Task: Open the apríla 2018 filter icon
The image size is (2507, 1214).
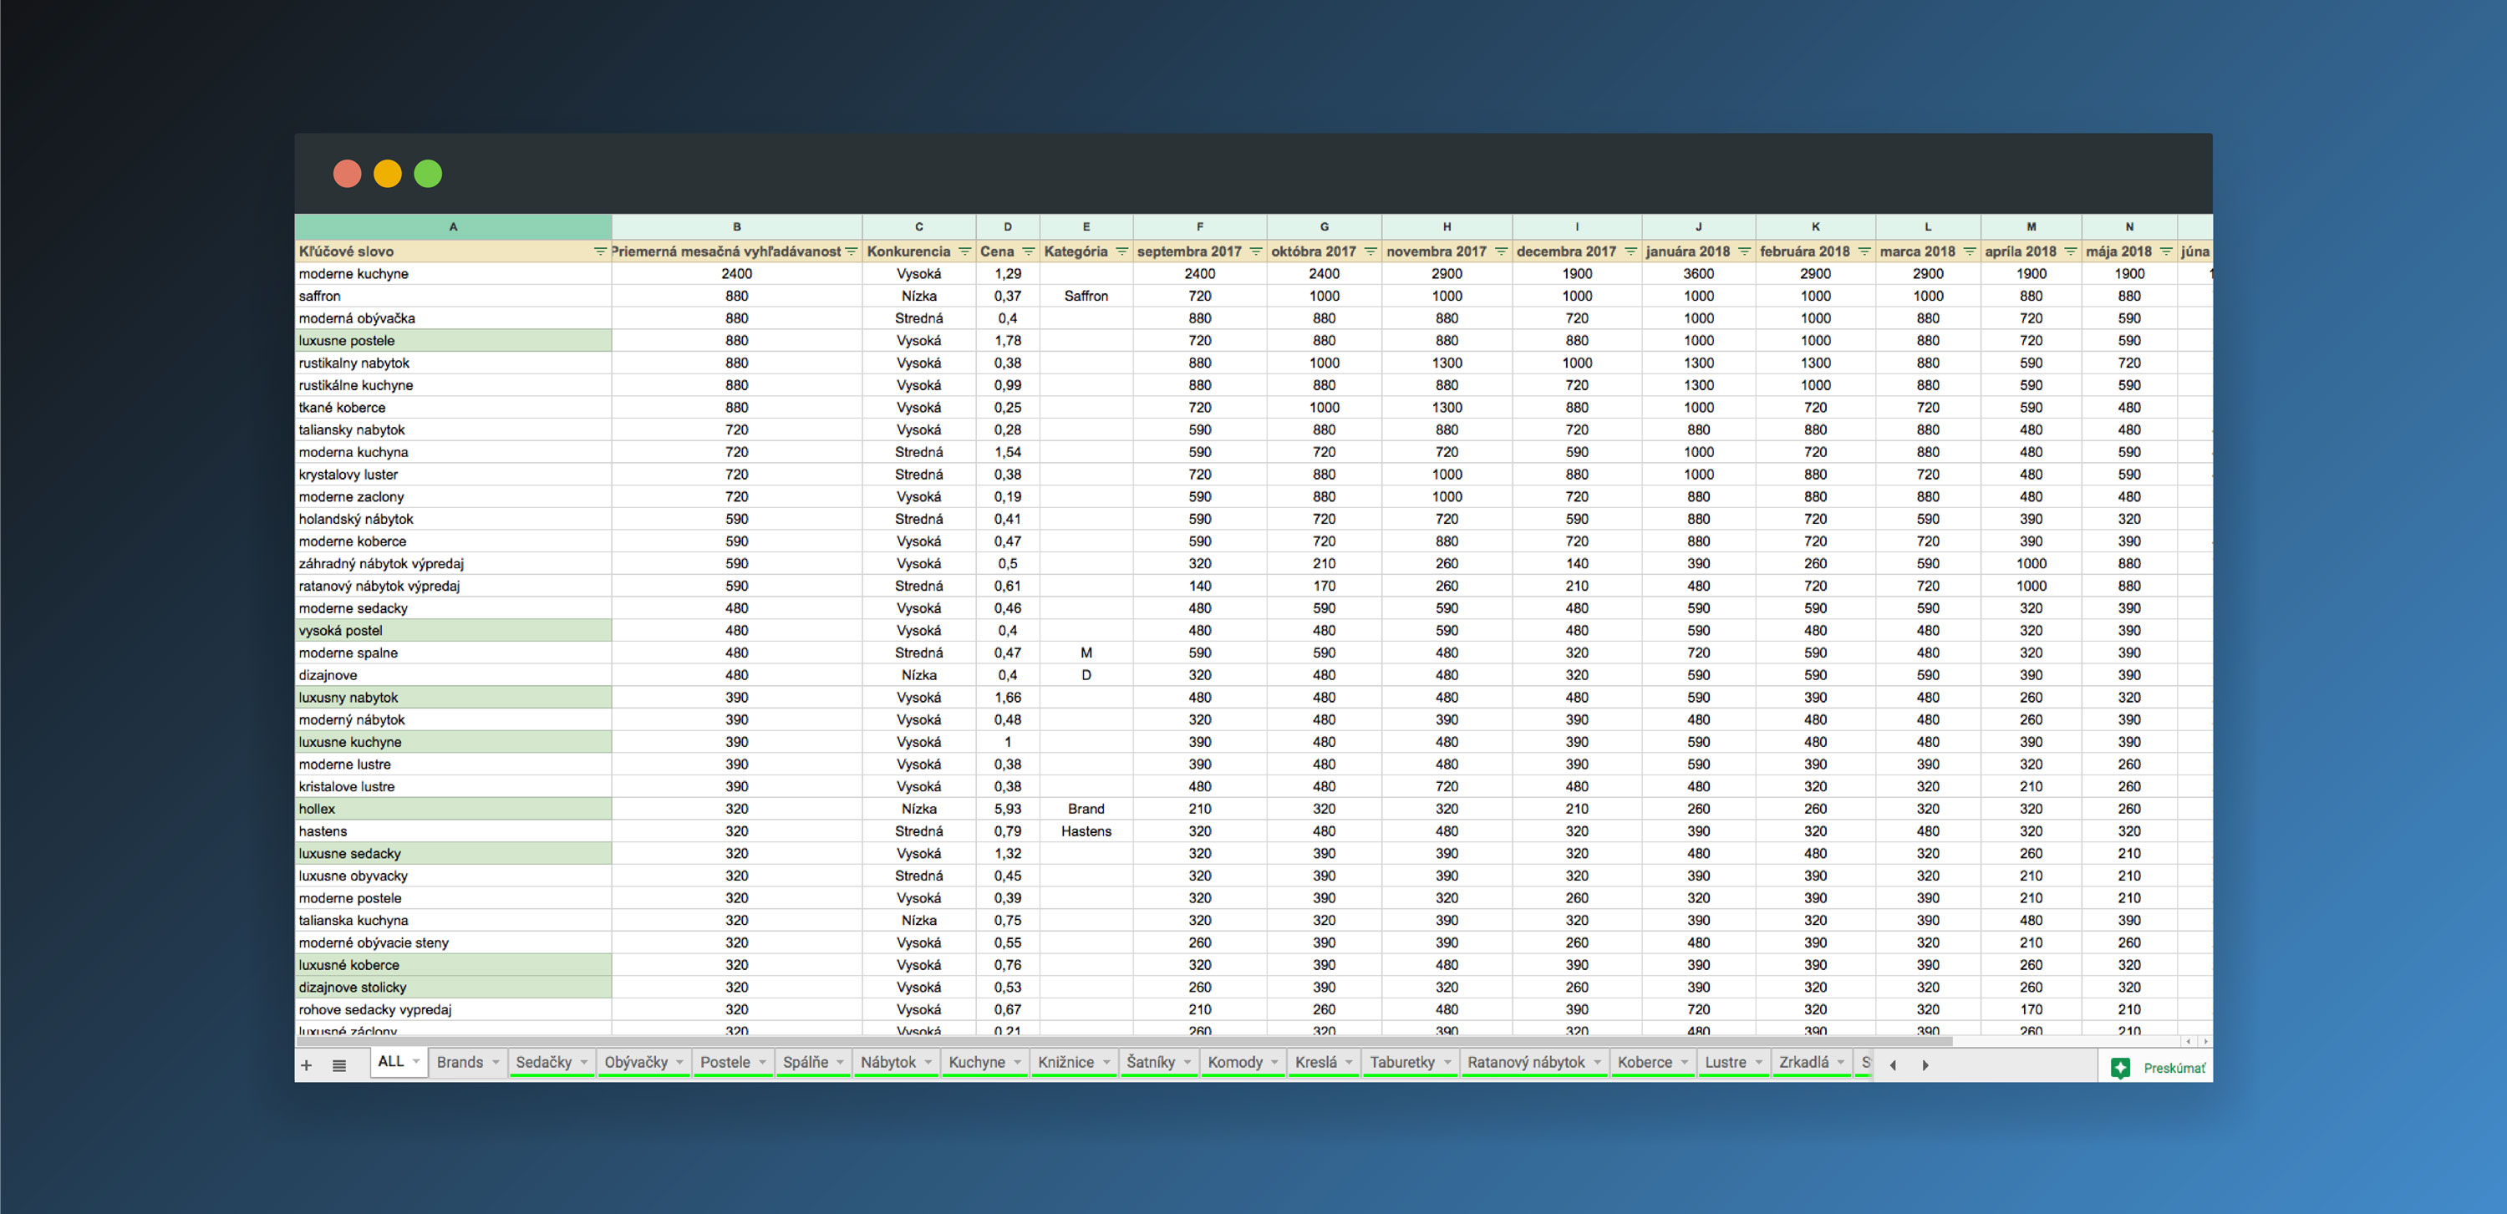Action: click(2070, 251)
